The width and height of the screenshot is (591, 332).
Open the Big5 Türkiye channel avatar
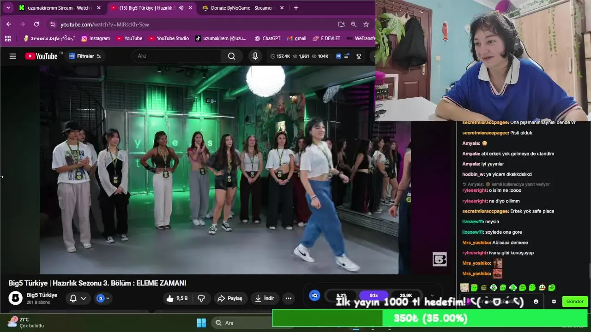coord(15,298)
